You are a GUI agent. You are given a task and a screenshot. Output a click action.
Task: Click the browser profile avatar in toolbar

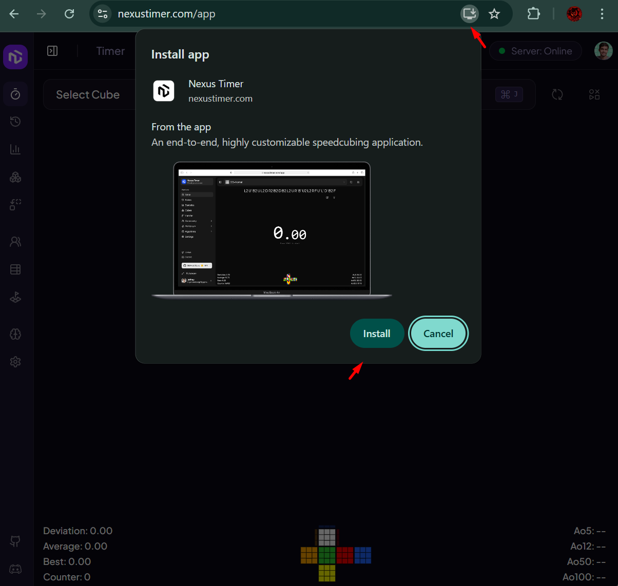(x=574, y=14)
